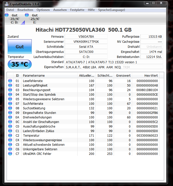Minimize the CrystalDiskInfo window
The width and height of the screenshot is (173, 186).
(x=147, y=3)
